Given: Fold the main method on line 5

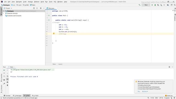Looking at the screenshot, I should (52, 20).
